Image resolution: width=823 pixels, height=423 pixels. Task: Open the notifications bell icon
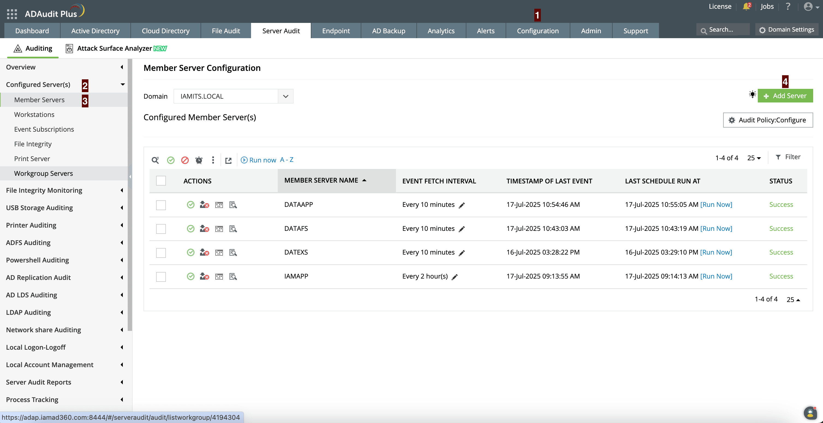746,6
